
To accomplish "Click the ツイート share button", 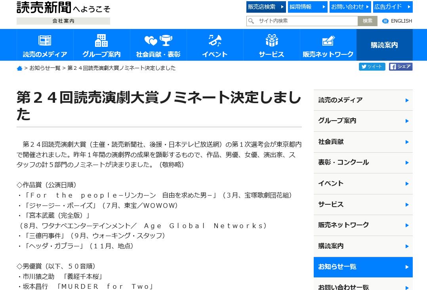I will tap(372, 67).
